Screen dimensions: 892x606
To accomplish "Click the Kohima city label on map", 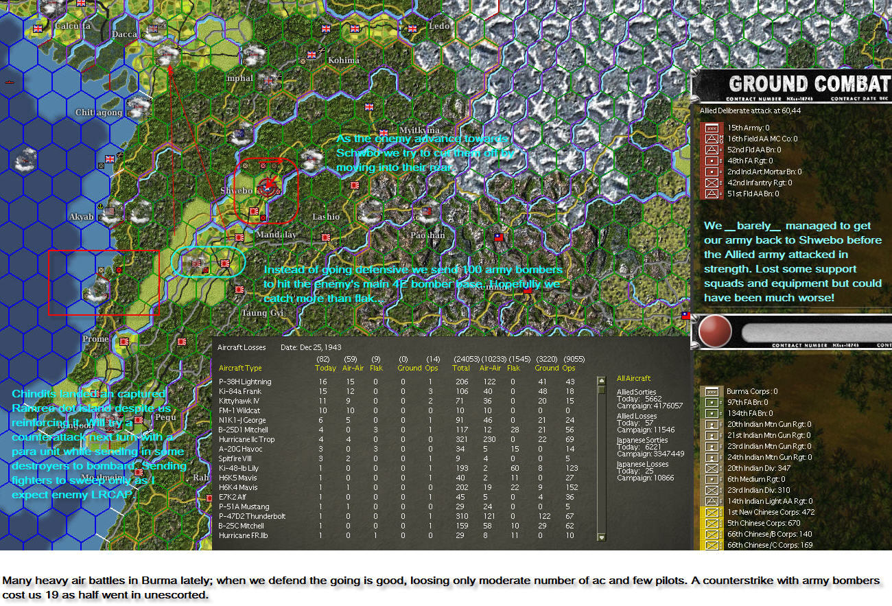I will coord(343,60).
